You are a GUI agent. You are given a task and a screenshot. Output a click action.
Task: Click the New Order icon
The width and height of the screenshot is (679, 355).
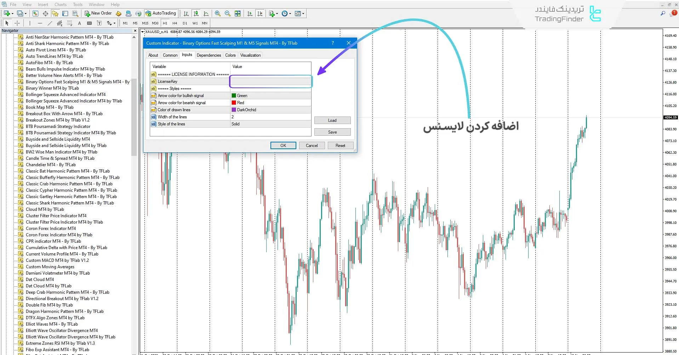(87, 13)
